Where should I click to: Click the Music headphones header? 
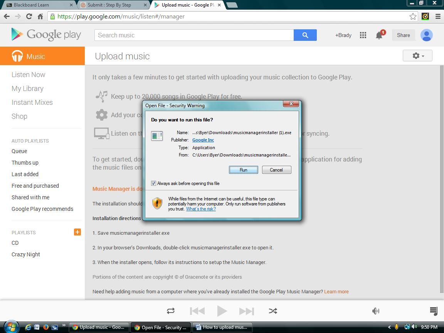tap(42, 56)
